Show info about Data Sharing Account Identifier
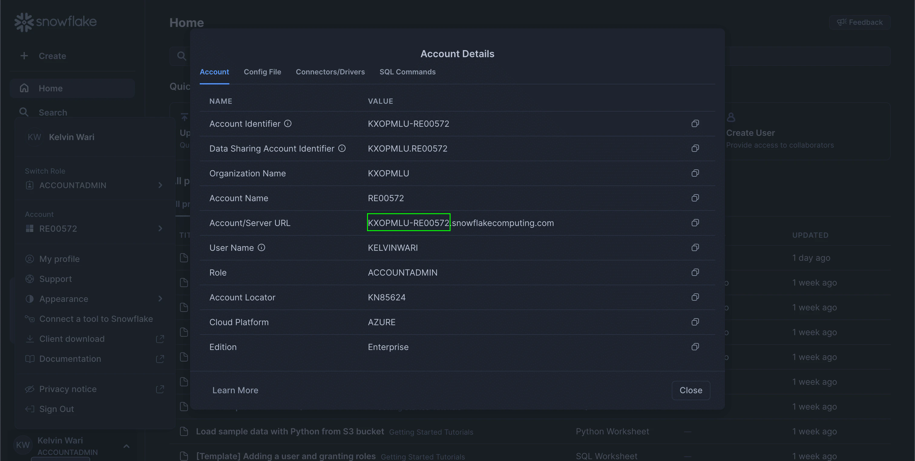Screen dimensions: 915x461 (342, 149)
